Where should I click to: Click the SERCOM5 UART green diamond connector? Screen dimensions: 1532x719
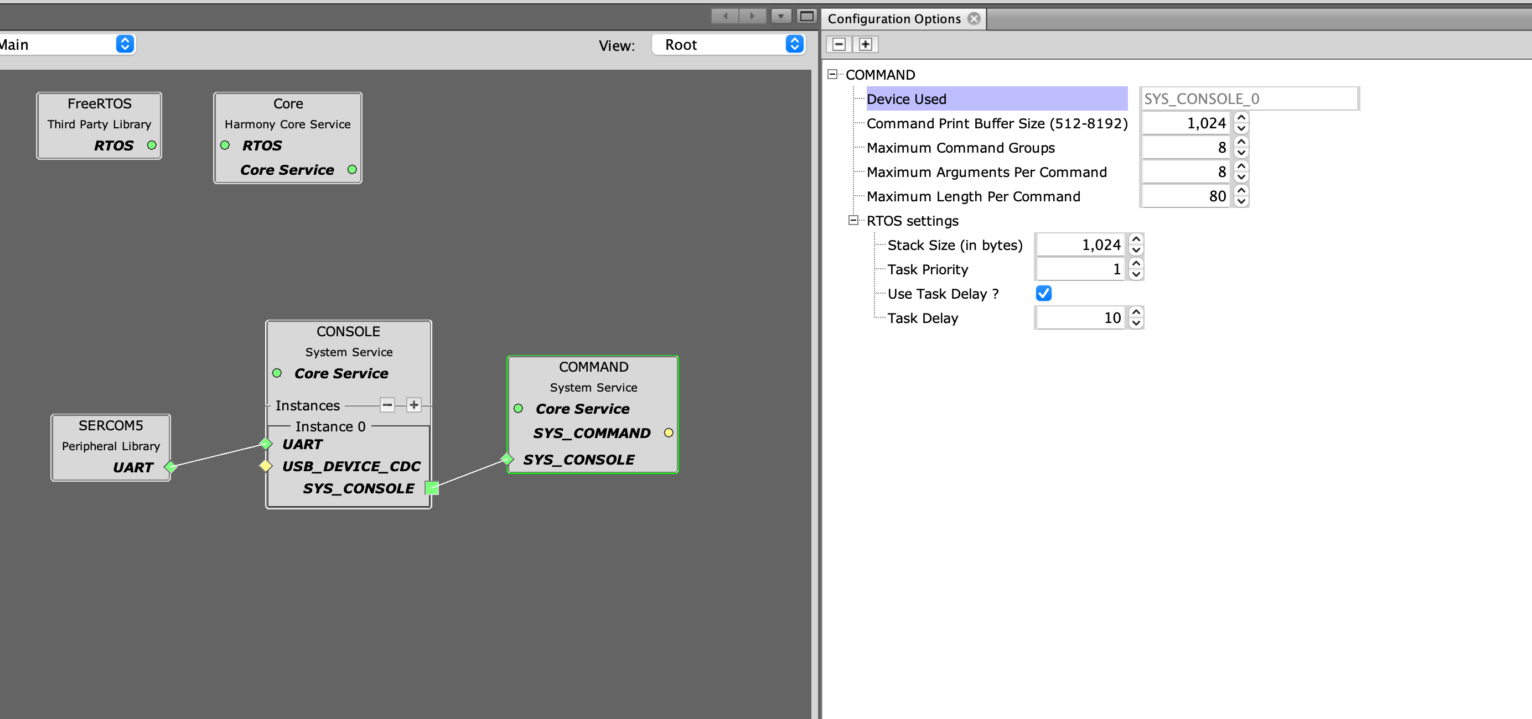(x=170, y=467)
